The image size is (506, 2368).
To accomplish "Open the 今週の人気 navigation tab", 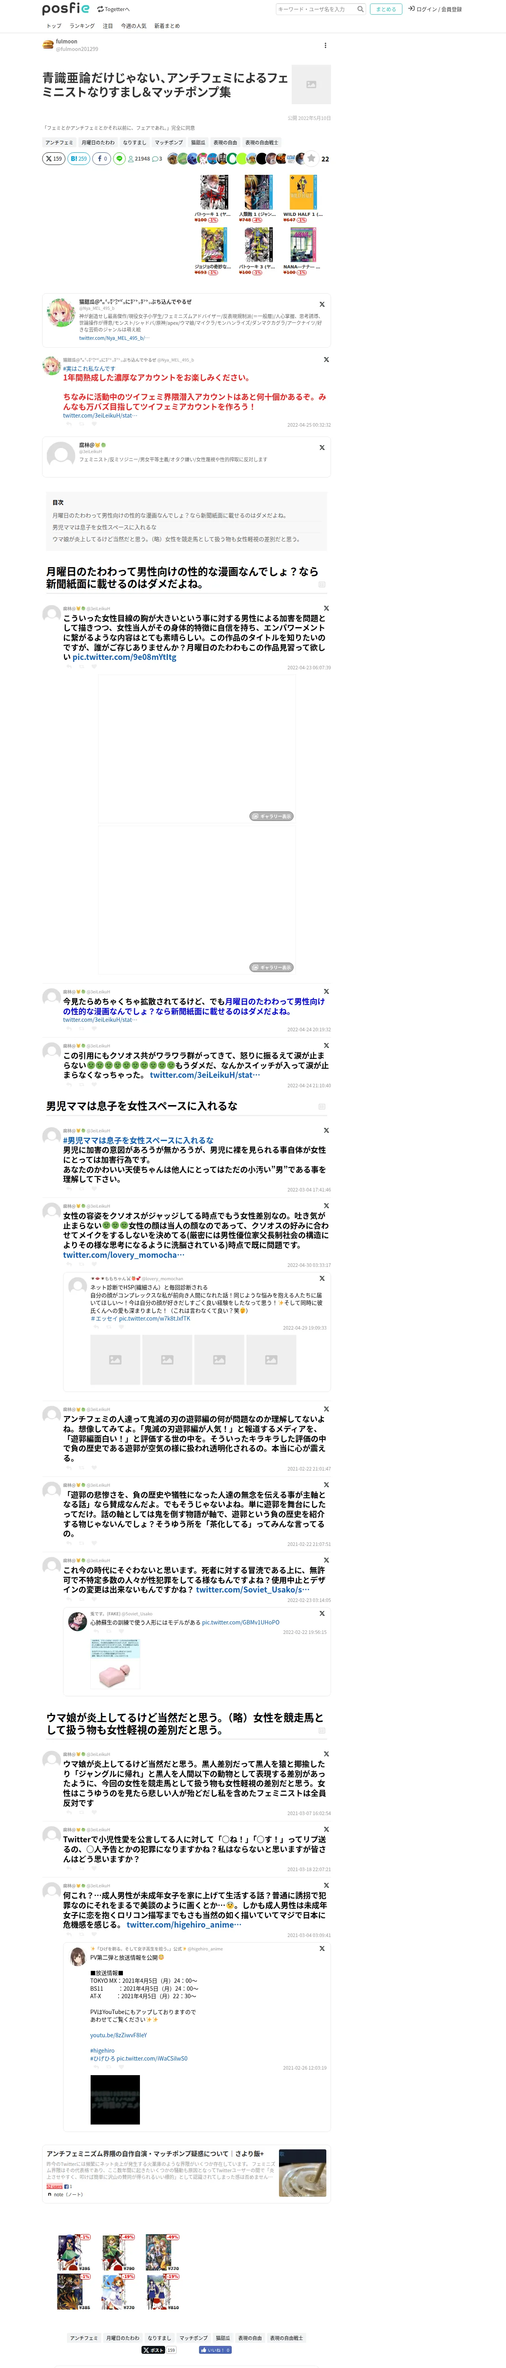I will tap(133, 26).
